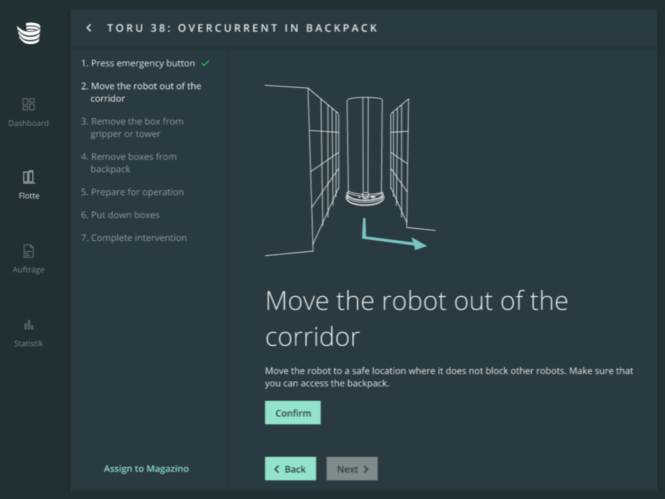Select the Flotte fleet icon
The image size is (665, 499).
tap(28, 177)
